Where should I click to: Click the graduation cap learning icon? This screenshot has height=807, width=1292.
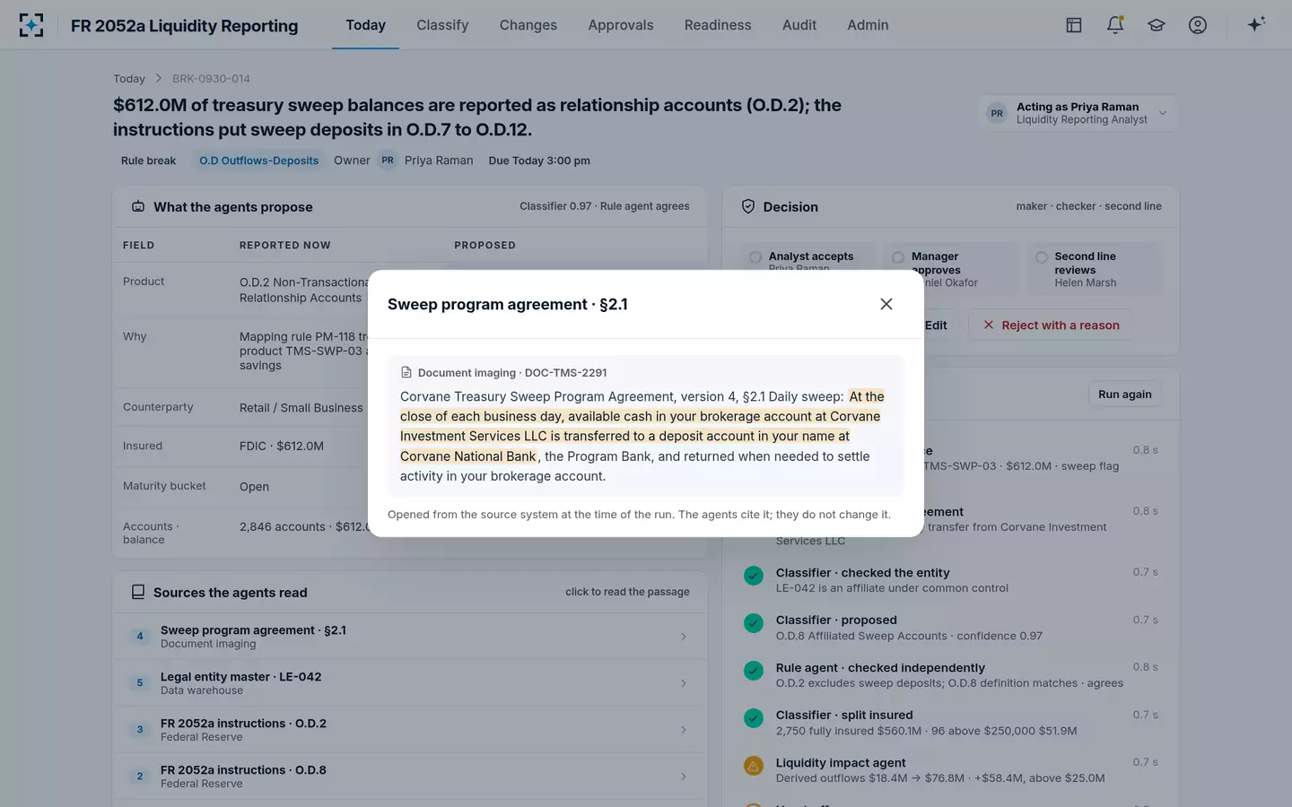(x=1157, y=25)
